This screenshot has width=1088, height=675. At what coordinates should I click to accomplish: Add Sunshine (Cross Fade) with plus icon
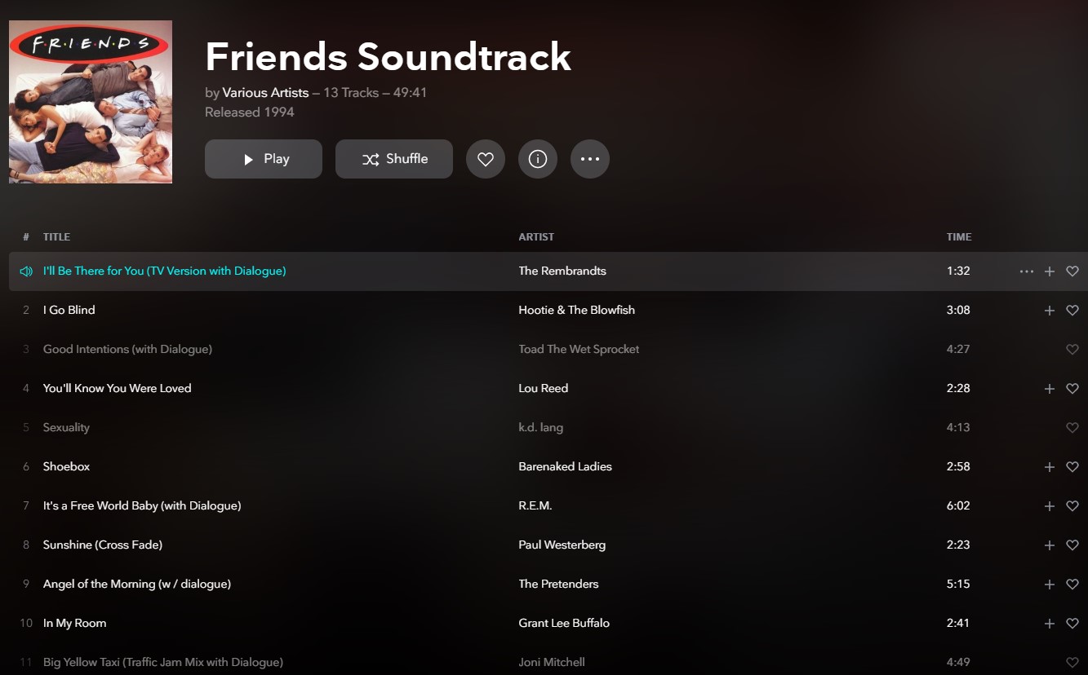pyautogui.click(x=1050, y=545)
